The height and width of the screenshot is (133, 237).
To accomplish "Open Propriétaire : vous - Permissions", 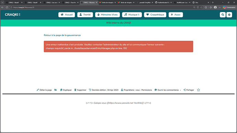I will coord(136,90).
